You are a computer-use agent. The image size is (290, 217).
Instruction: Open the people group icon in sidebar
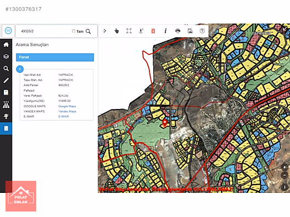click(x=6, y=105)
